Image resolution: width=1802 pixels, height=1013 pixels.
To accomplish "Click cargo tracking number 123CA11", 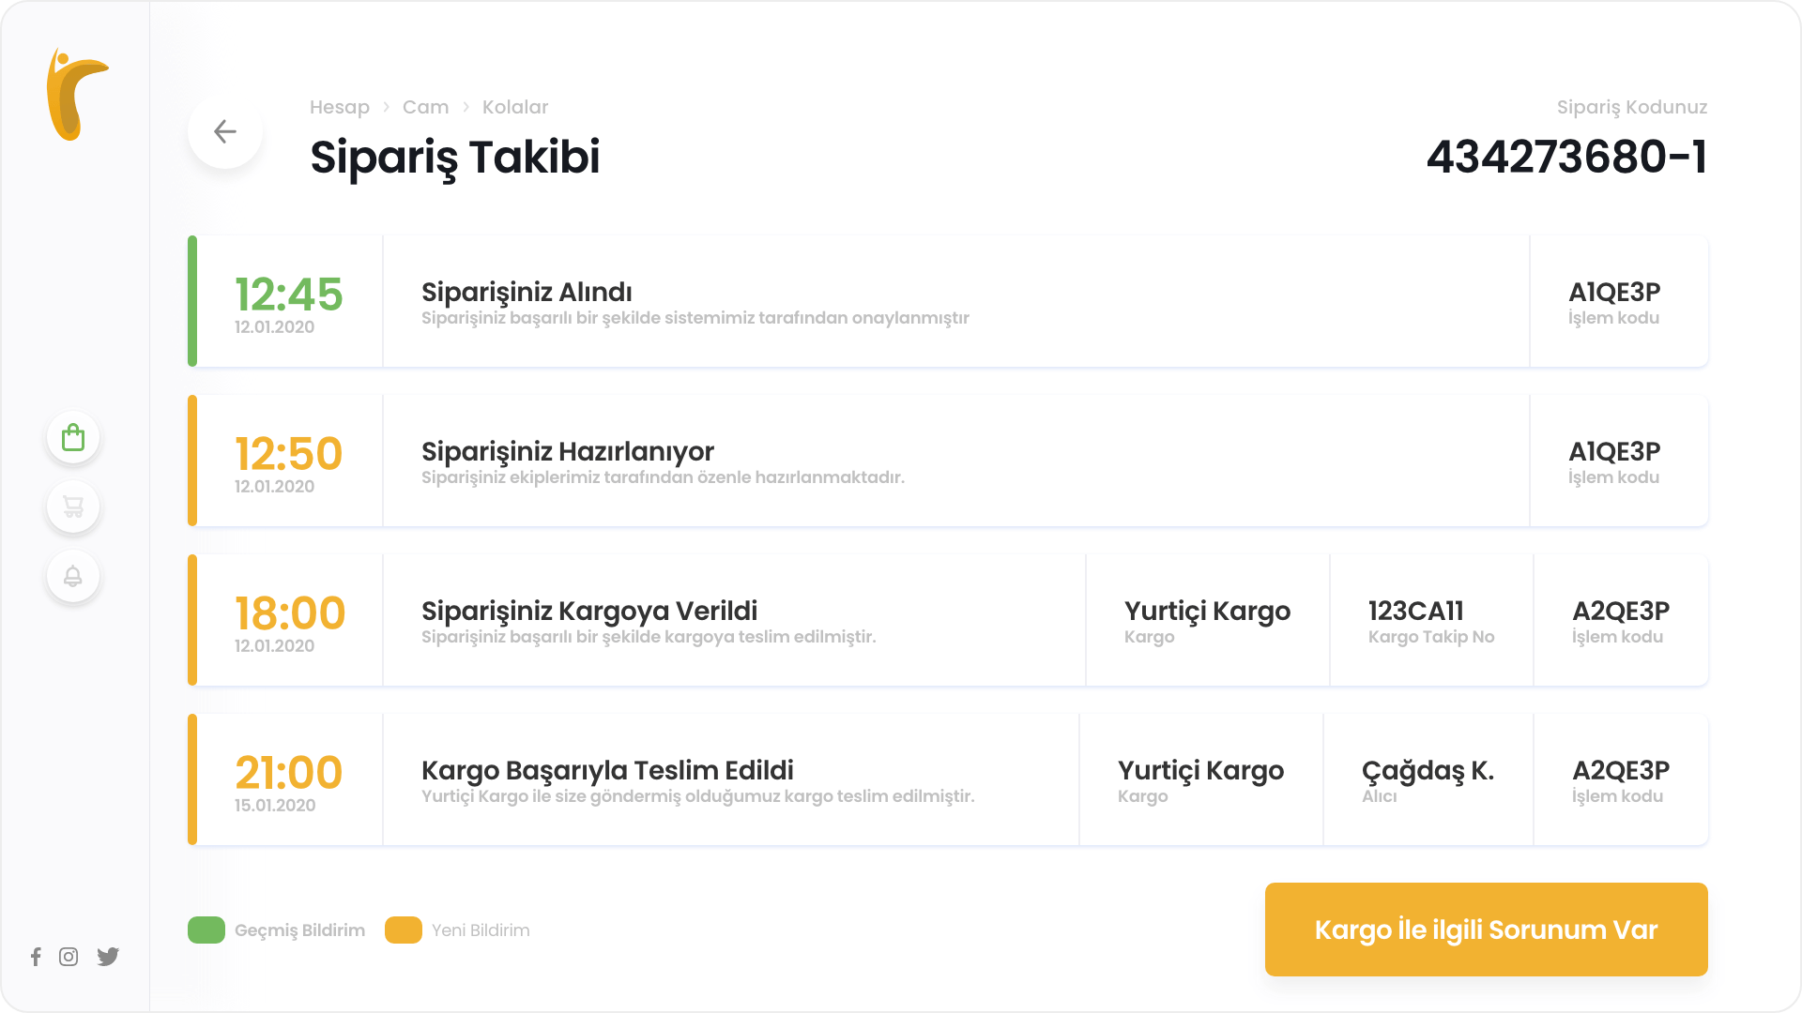I will (1416, 612).
